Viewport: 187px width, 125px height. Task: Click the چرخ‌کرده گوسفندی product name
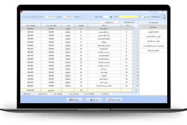coord(104,45)
